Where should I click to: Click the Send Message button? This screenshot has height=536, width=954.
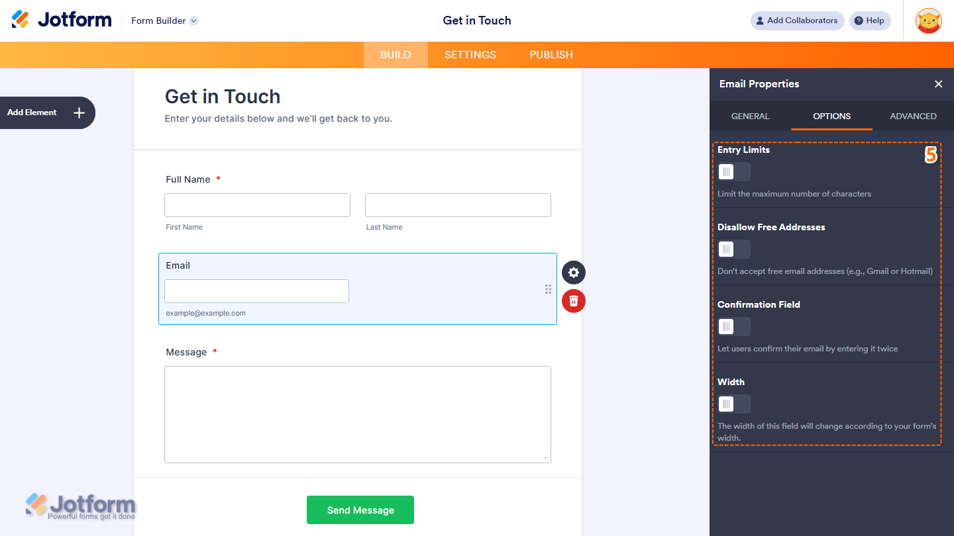click(360, 510)
